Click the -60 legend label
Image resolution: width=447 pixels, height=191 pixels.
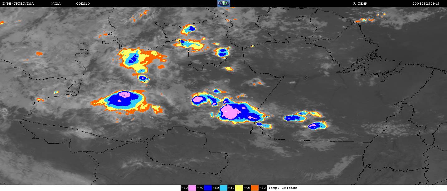click(x=216, y=188)
